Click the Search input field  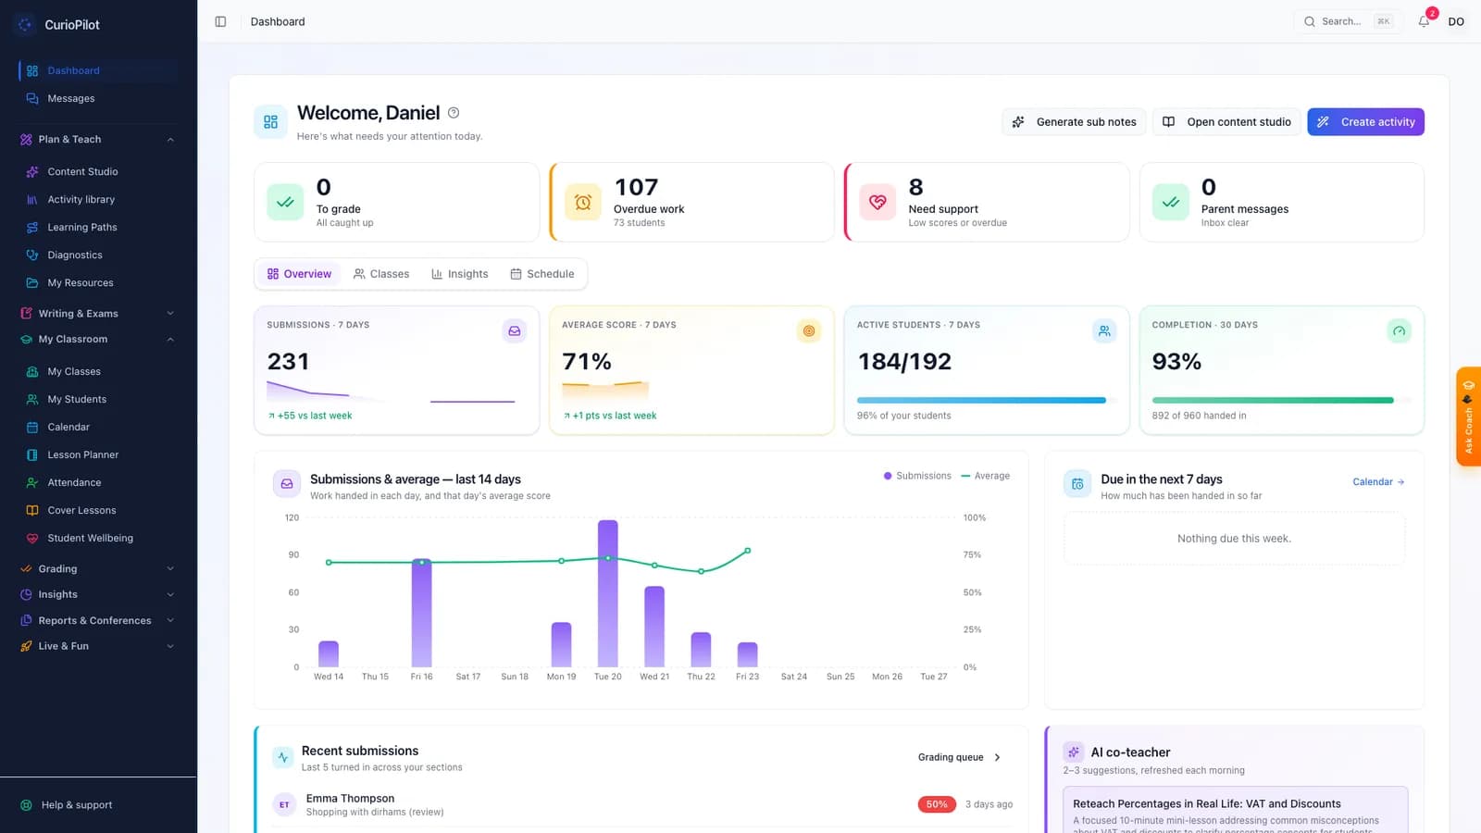click(1347, 21)
